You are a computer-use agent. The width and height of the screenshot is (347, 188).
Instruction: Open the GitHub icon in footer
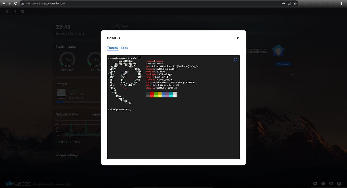pos(330,184)
